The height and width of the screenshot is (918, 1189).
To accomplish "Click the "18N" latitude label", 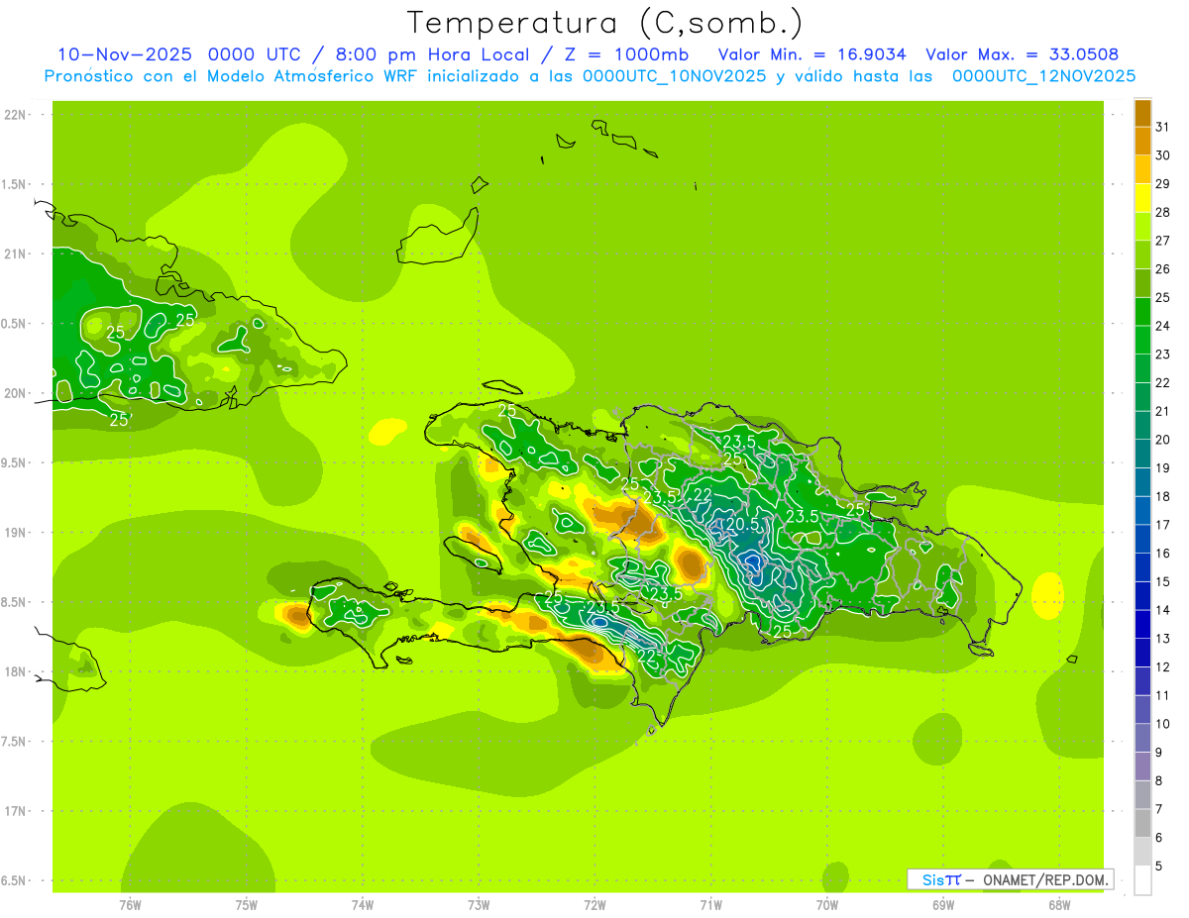I will [x=15, y=672].
